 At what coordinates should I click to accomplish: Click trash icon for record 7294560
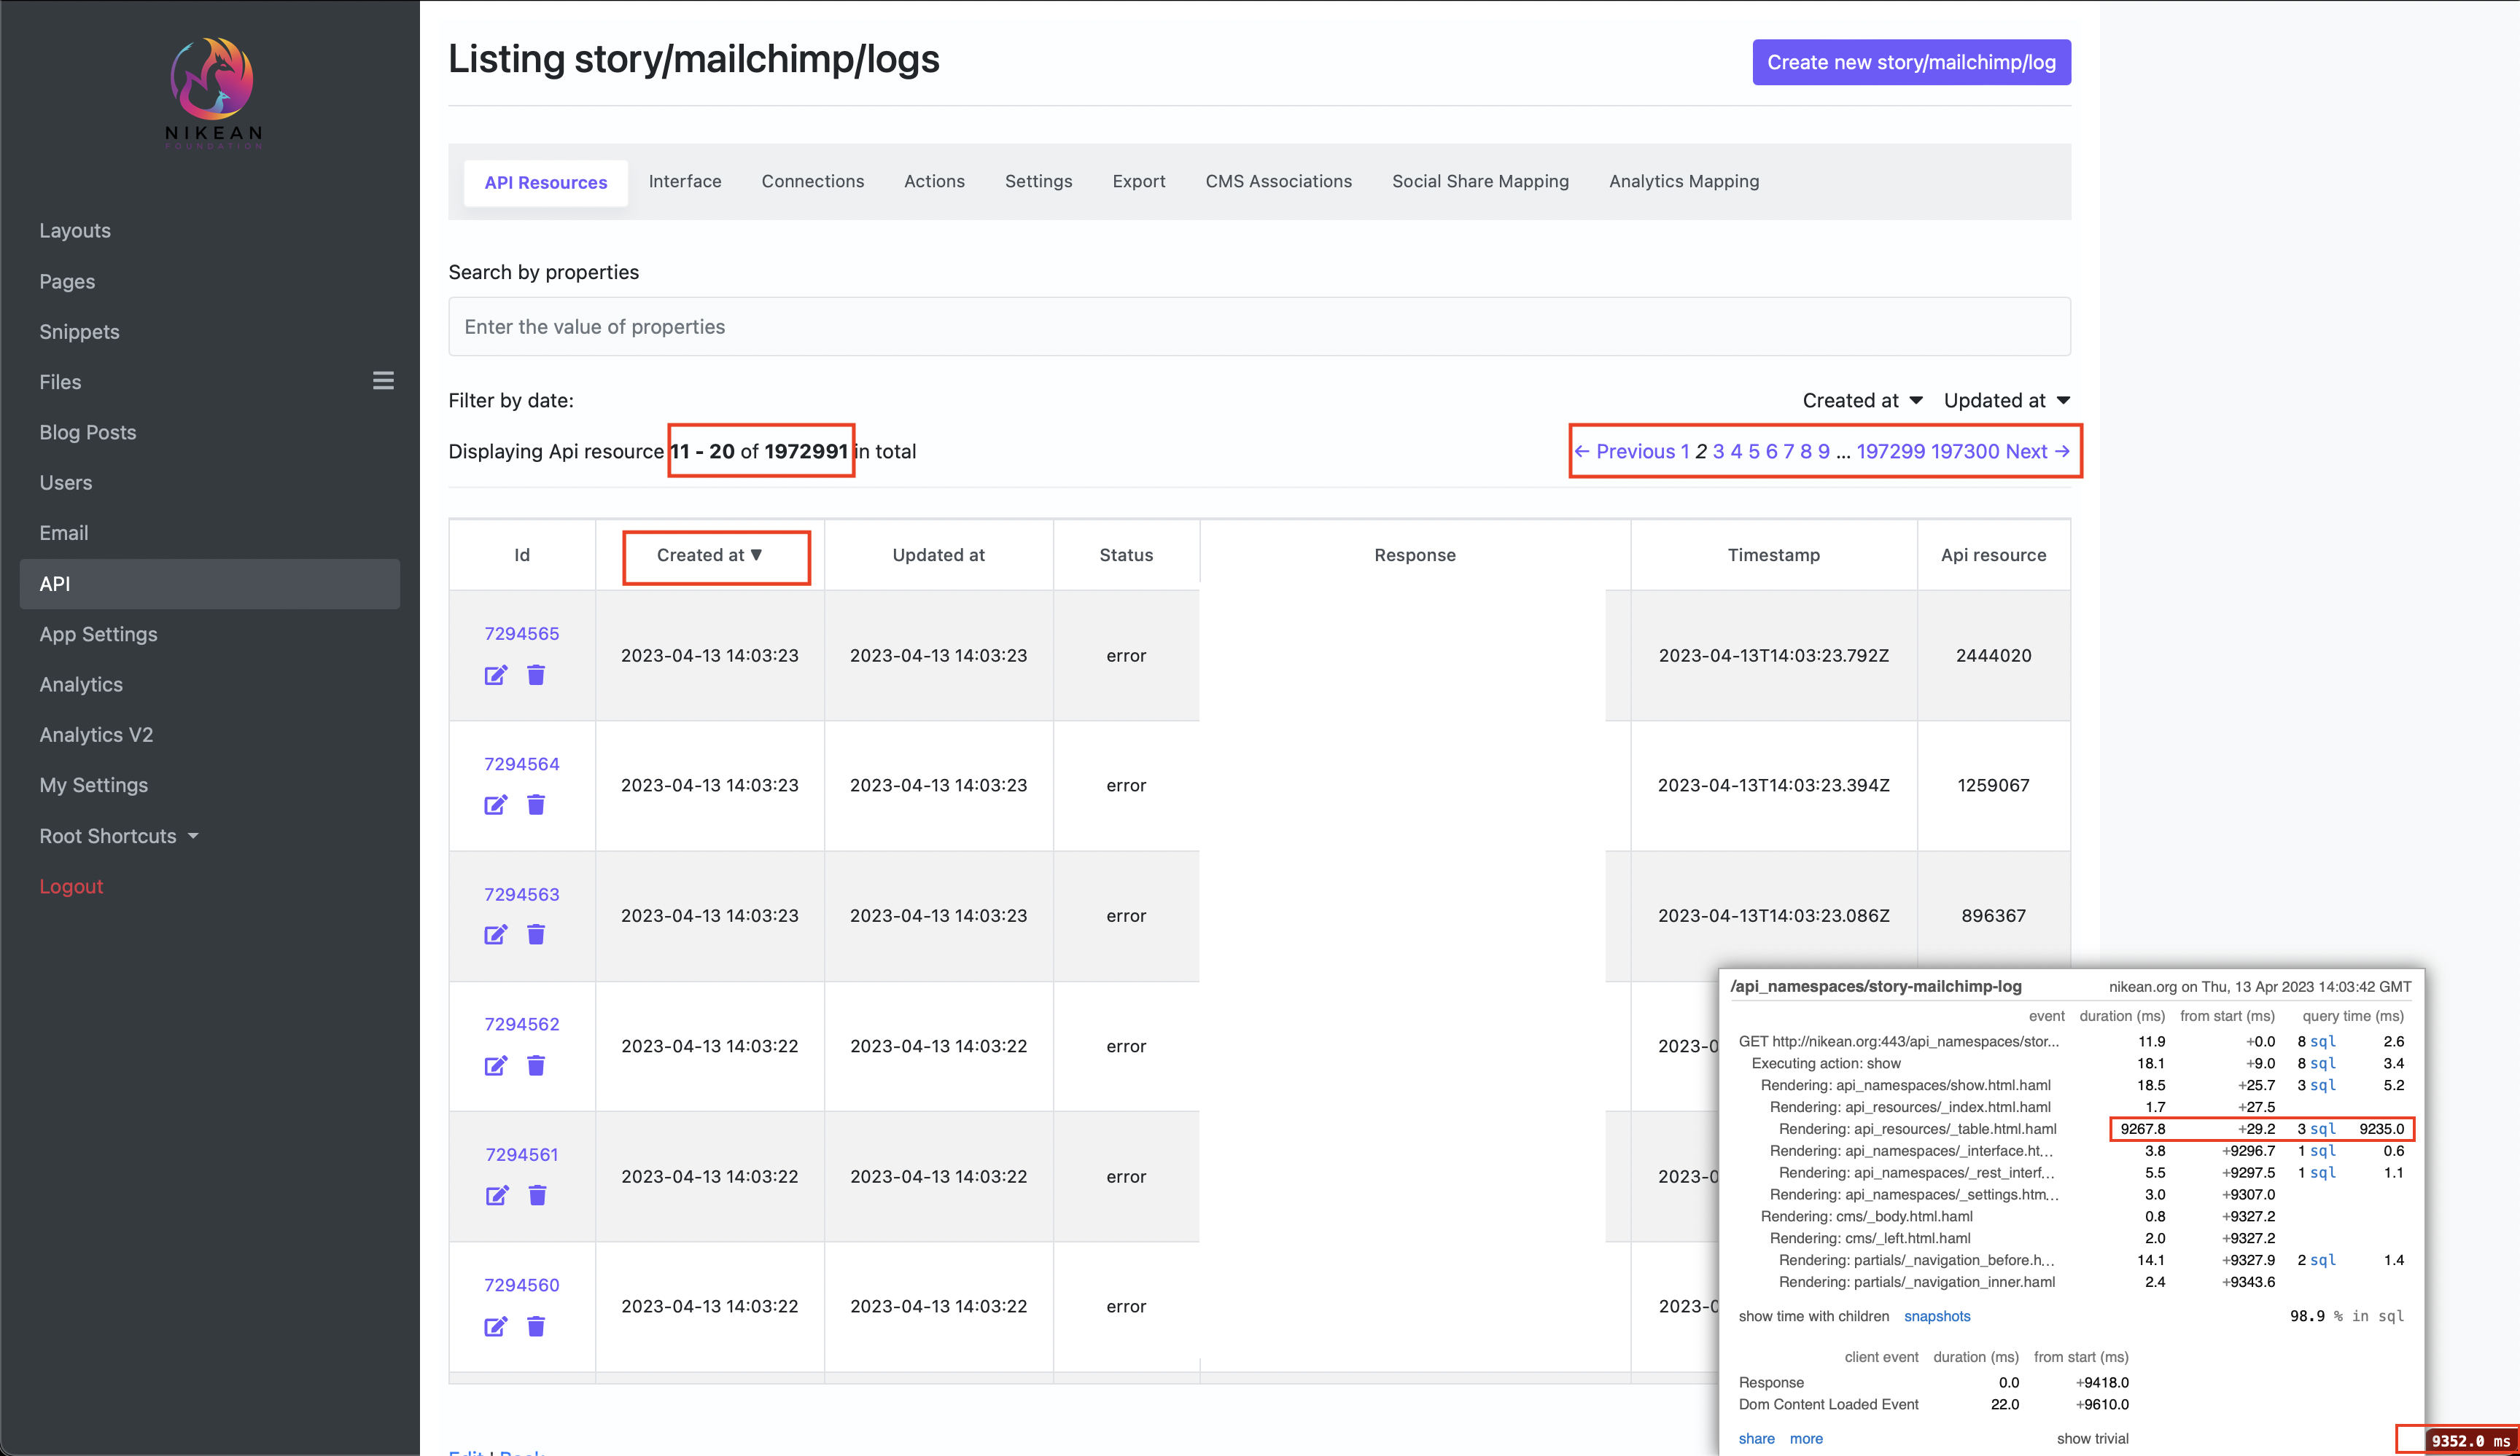[x=536, y=1326]
